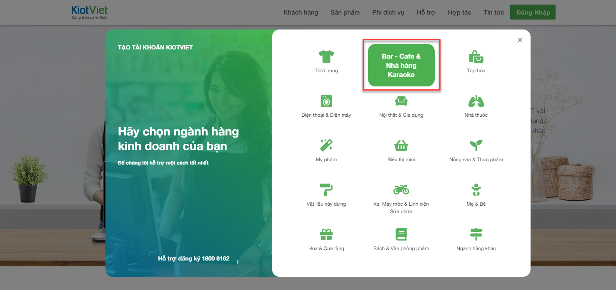Screen dimensions: 616x290
Task: Click the Nội thất & Gia dụng label
Action: 401,115
